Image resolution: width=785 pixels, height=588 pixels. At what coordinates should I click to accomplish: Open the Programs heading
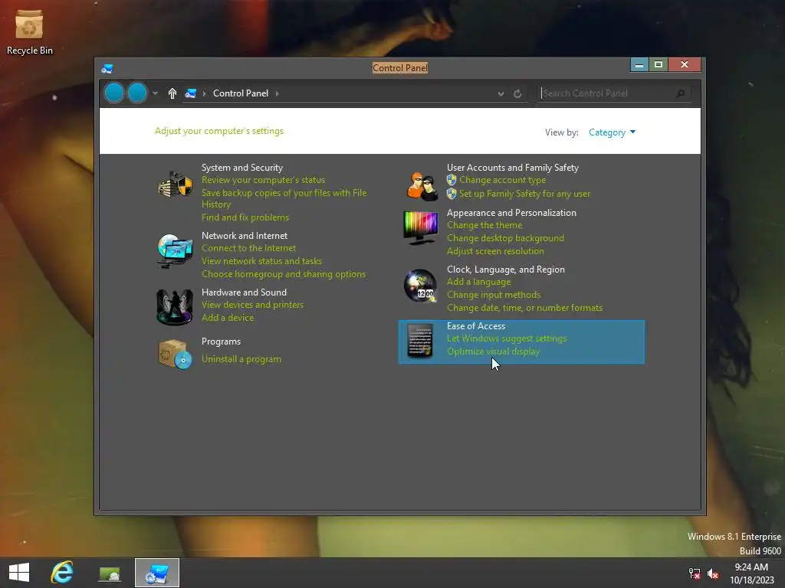[221, 341]
